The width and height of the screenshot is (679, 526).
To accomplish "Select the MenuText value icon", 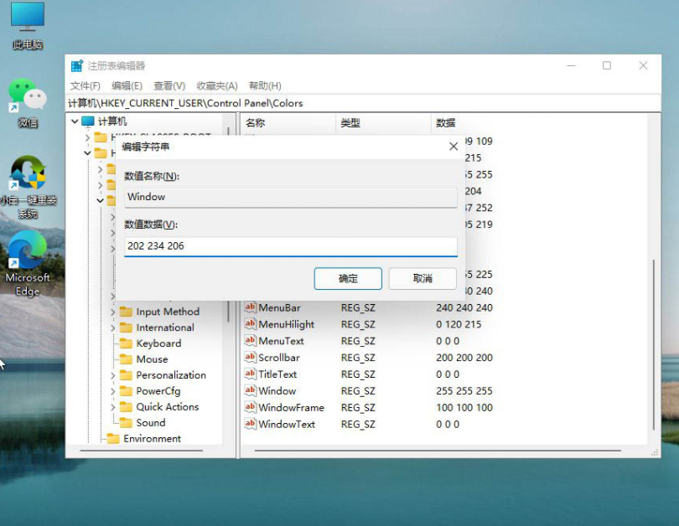I will [x=250, y=341].
